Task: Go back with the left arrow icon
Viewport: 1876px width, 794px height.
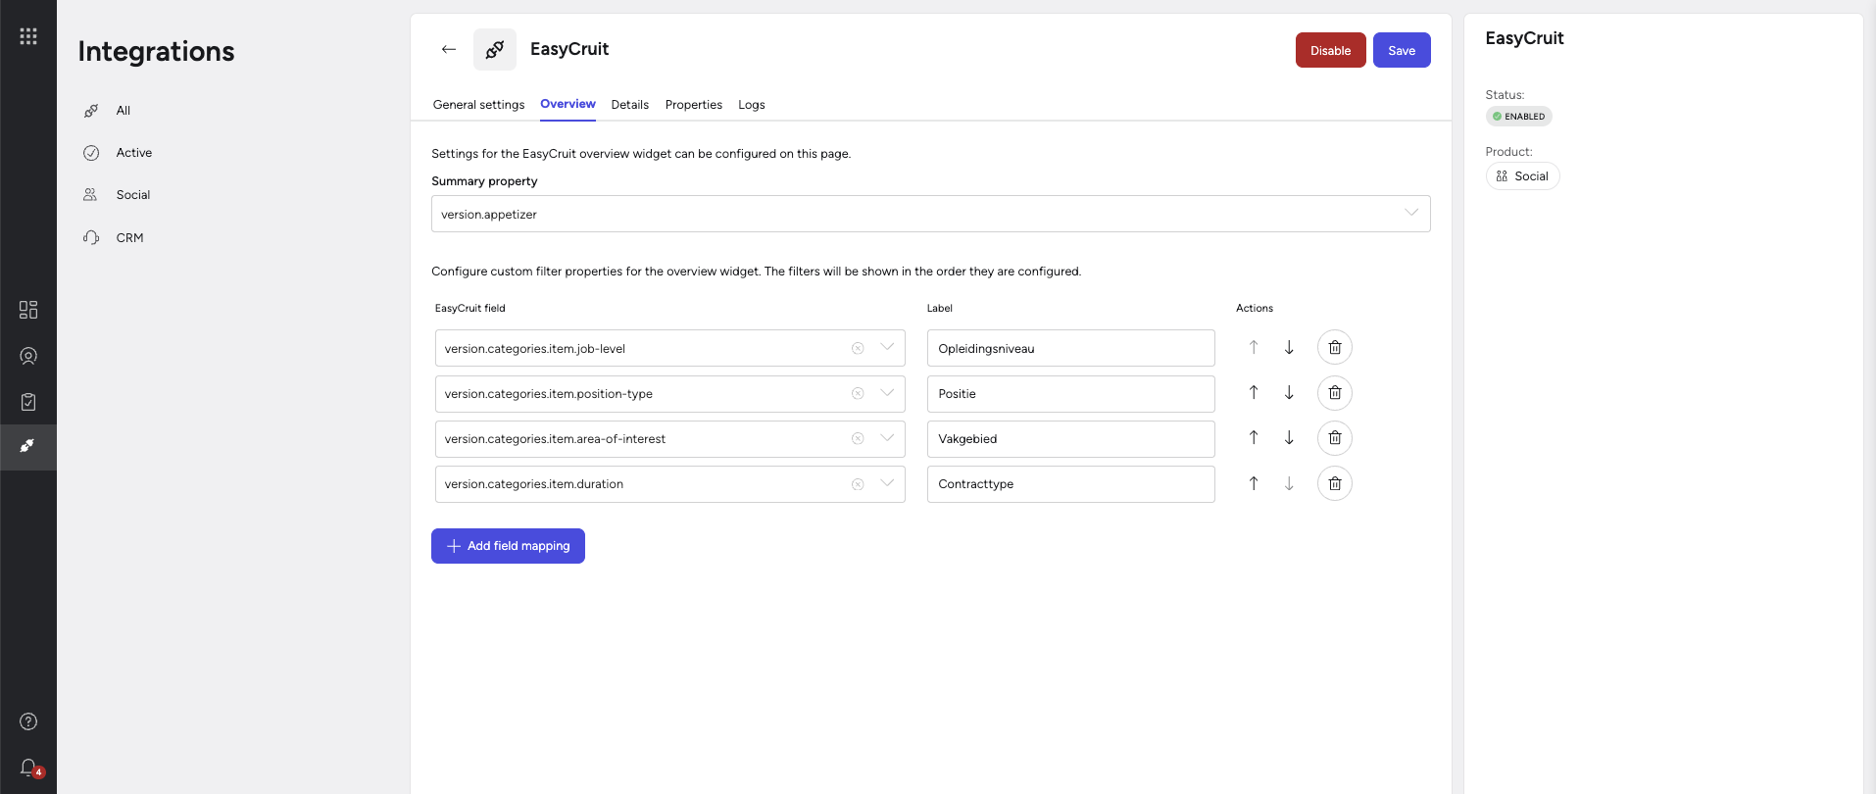Action: tap(449, 49)
